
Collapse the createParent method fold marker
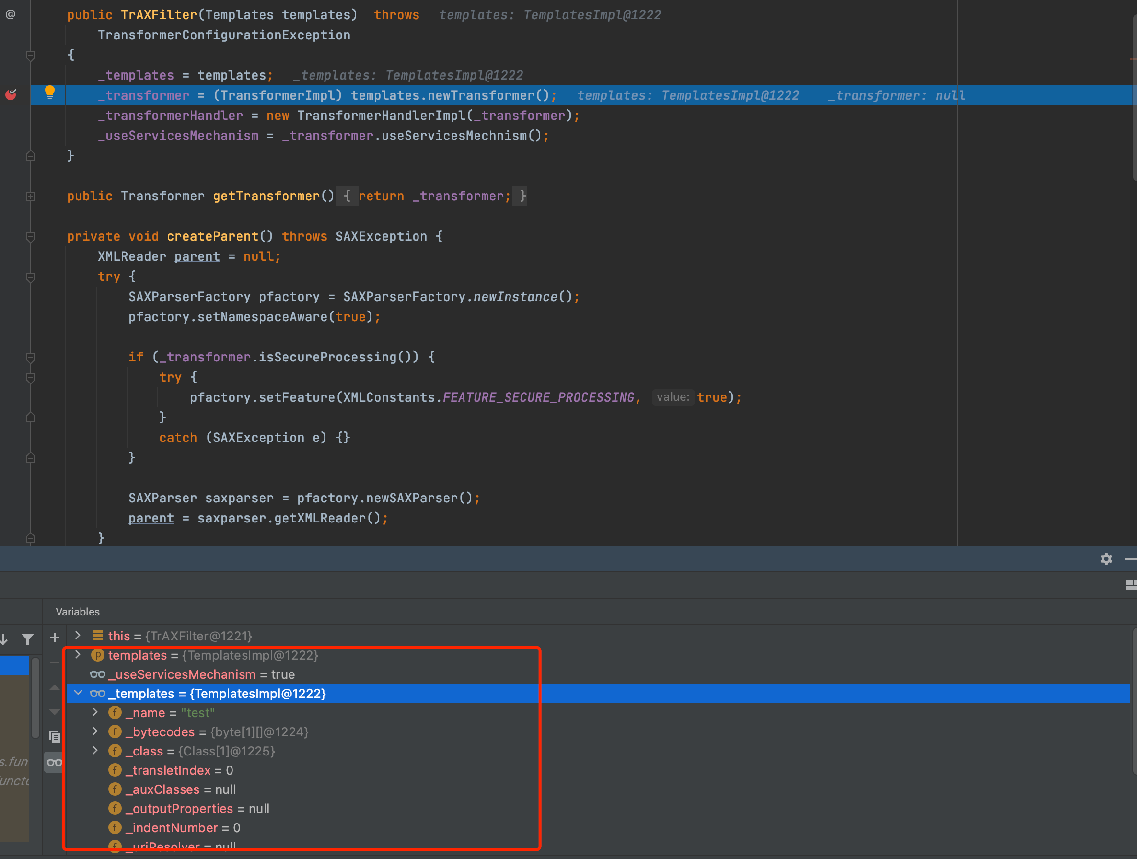(31, 237)
